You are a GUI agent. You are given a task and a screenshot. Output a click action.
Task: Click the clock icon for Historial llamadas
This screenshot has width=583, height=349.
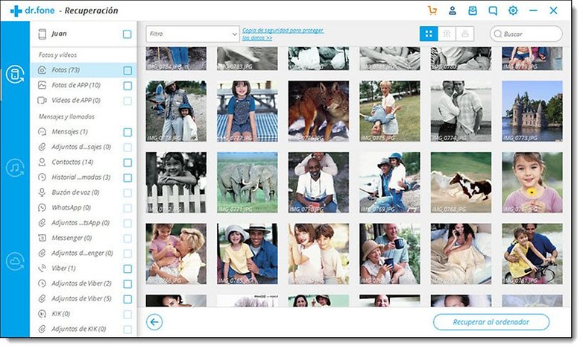pyautogui.click(x=42, y=177)
